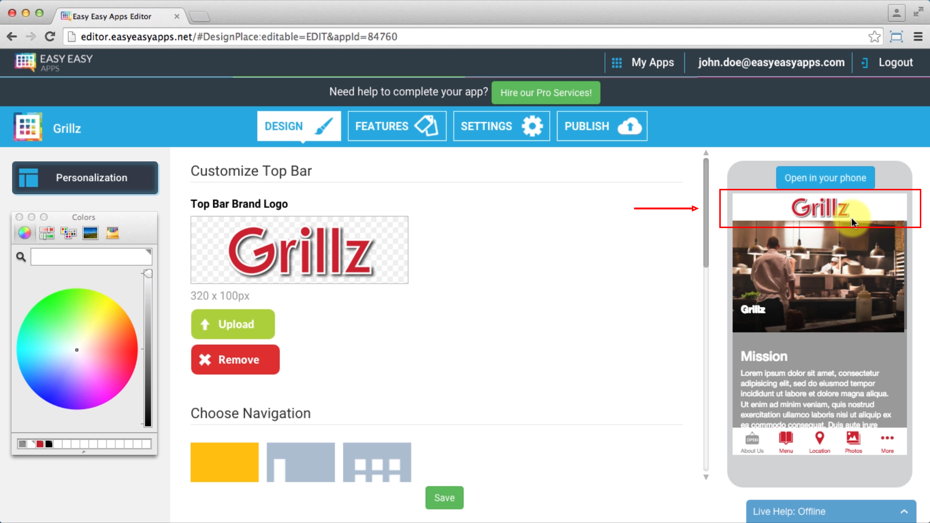Click the Upload button for brand logo
The height and width of the screenshot is (523, 930).
pyautogui.click(x=233, y=324)
